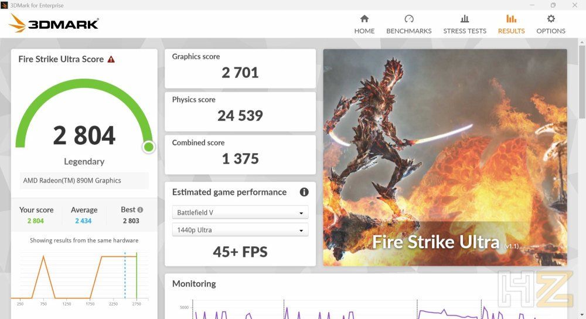Screen dimensions: 586x319
Task: Open the HOME tab label
Action: point(364,31)
